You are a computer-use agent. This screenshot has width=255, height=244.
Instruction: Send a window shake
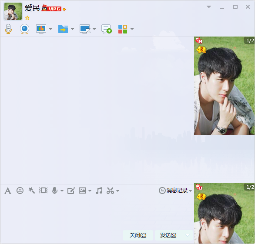point(43,191)
